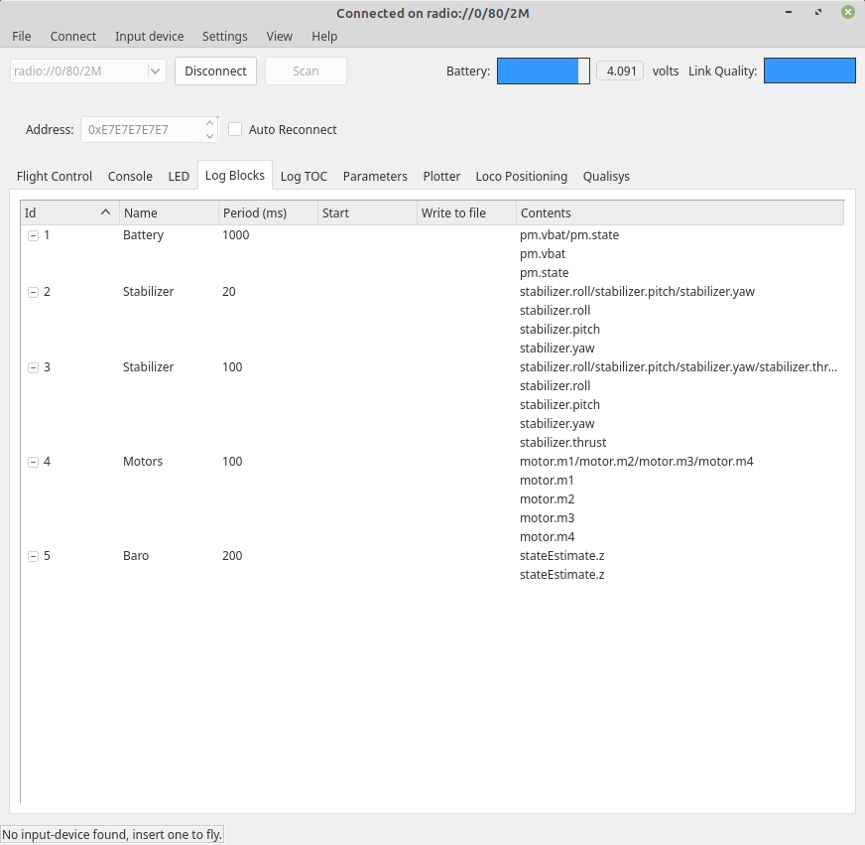Increase address with the up stepper arrow
Viewport: 865px width, 845px height.
(x=209, y=123)
